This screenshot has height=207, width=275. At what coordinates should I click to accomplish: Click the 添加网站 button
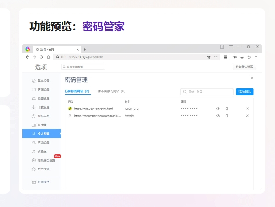pos(245,92)
